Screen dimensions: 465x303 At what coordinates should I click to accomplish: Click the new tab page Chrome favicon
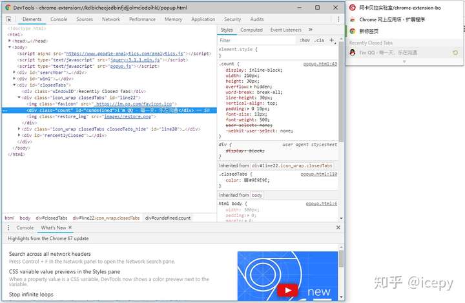click(353, 31)
